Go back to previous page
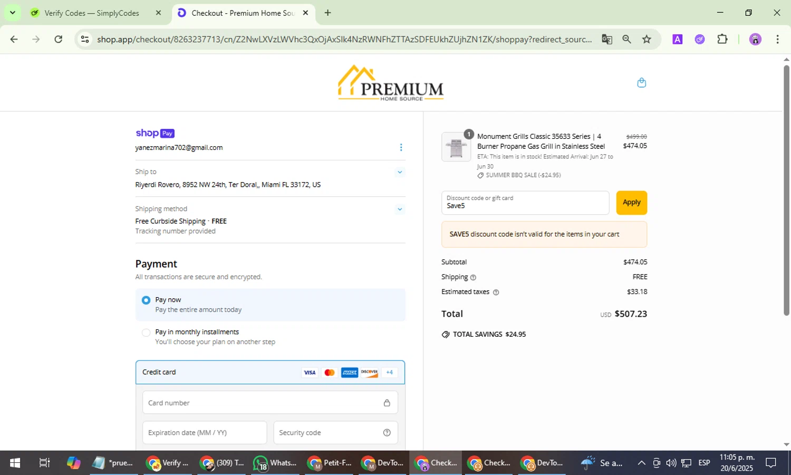 pos(14,39)
